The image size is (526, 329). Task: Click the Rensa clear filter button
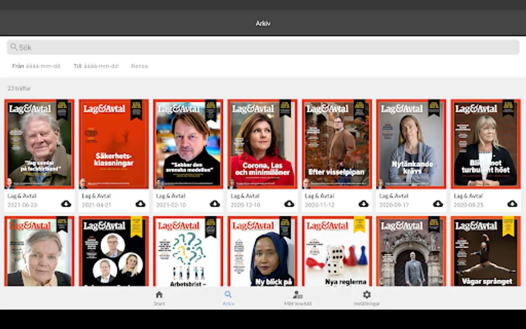click(x=140, y=66)
